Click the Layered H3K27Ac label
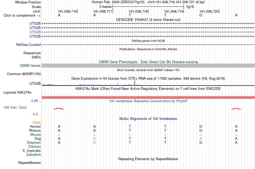The height and width of the screenshot is (169, 255). 17,93
